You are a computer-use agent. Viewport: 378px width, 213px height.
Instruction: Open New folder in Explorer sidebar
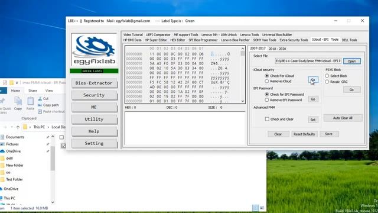pyautogui.click(x=14, y=165)
